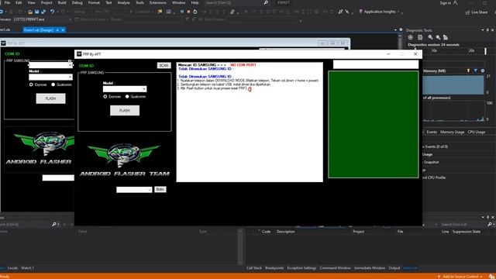The image size is (496, 279).
Task: Click the Diagnostic Tools timeline end marker
Action: tap(486, 51)
